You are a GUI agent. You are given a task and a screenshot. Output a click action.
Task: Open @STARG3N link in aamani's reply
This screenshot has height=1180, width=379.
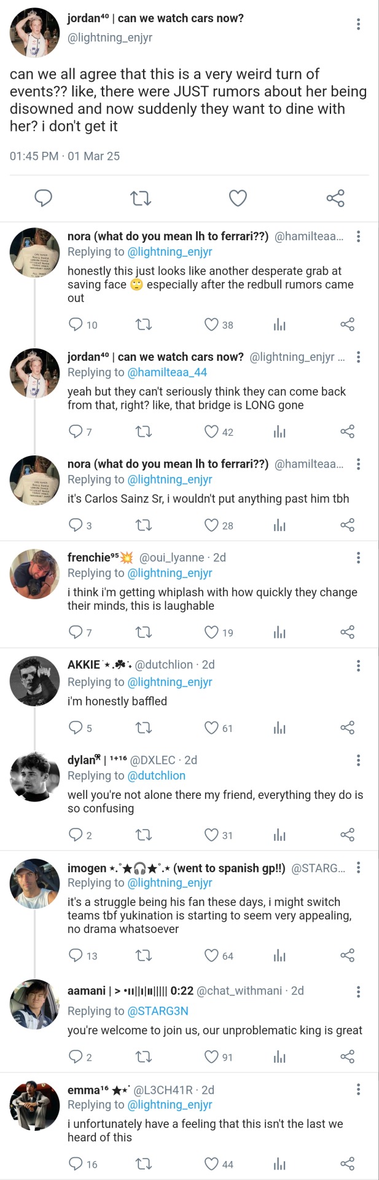click(157, 1011)
